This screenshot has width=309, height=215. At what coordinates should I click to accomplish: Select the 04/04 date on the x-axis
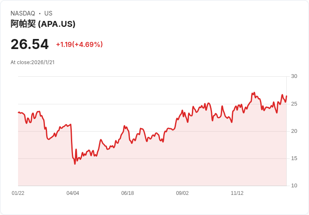(x=73, y=193)
